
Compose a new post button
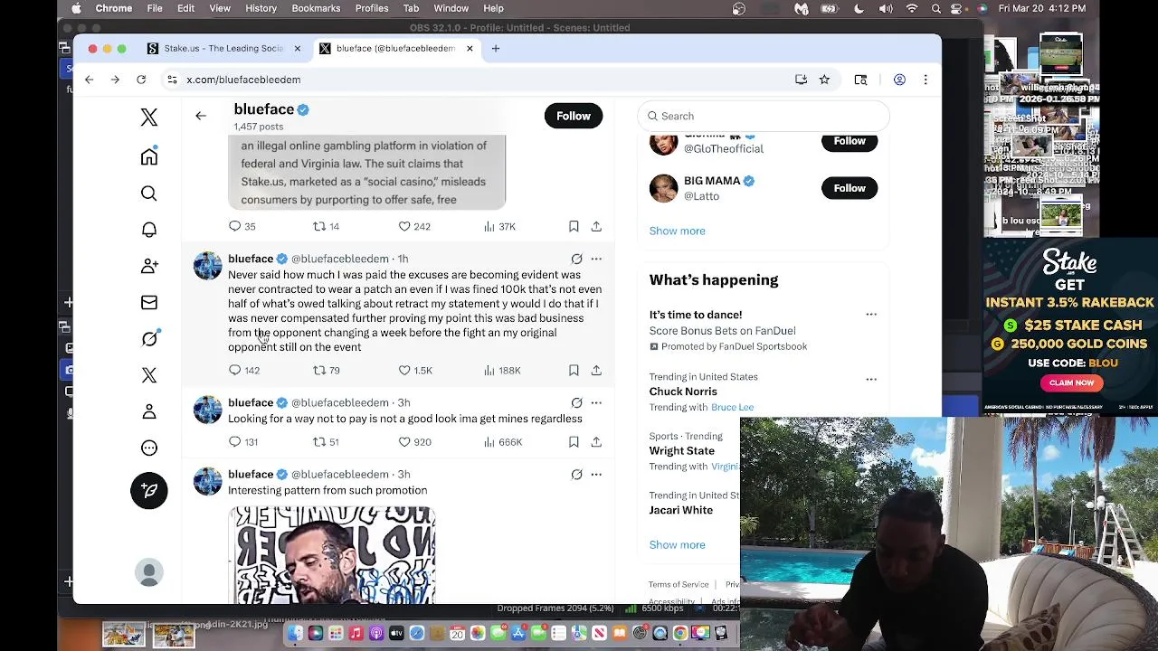pyautogui.click(x=149, y=490)
